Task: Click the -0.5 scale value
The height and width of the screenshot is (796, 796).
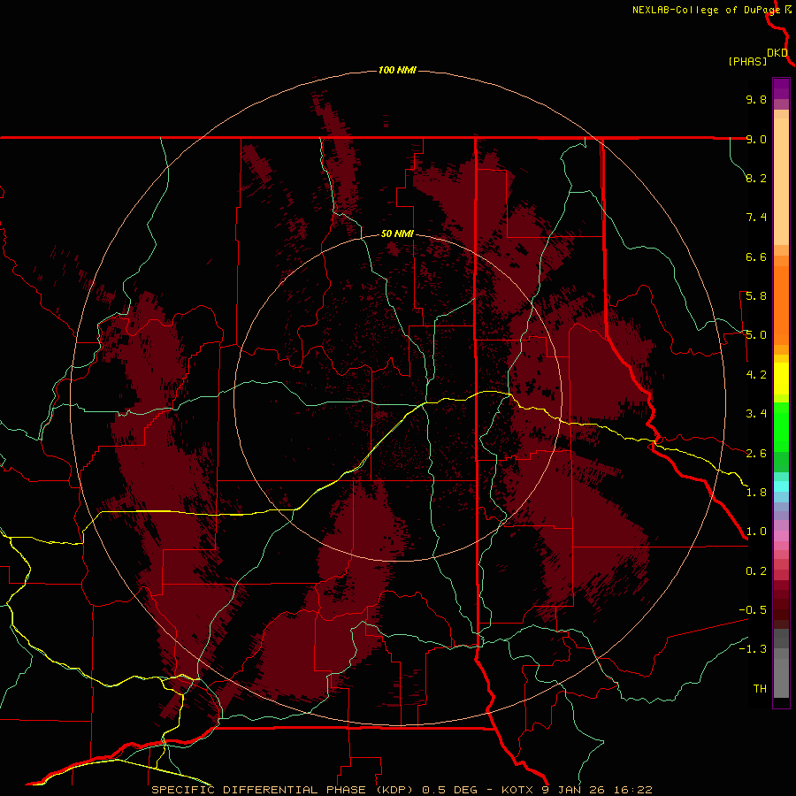Action: click(753, 610)
